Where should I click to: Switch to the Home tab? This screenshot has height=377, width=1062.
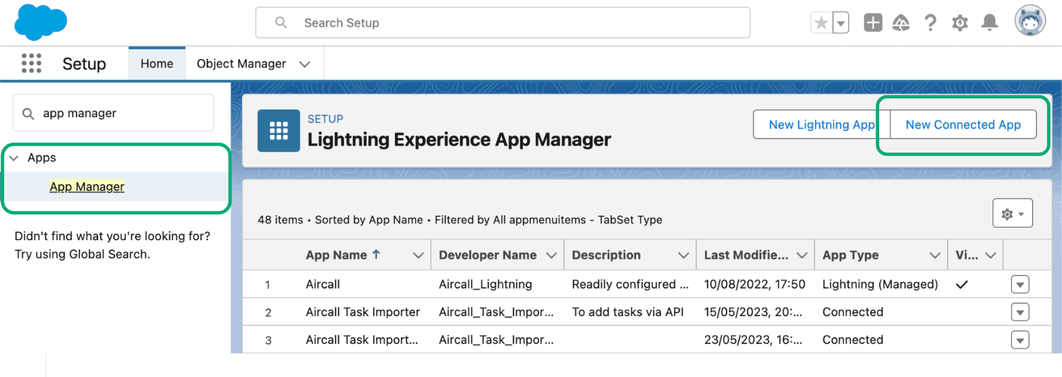coord(157,63)
